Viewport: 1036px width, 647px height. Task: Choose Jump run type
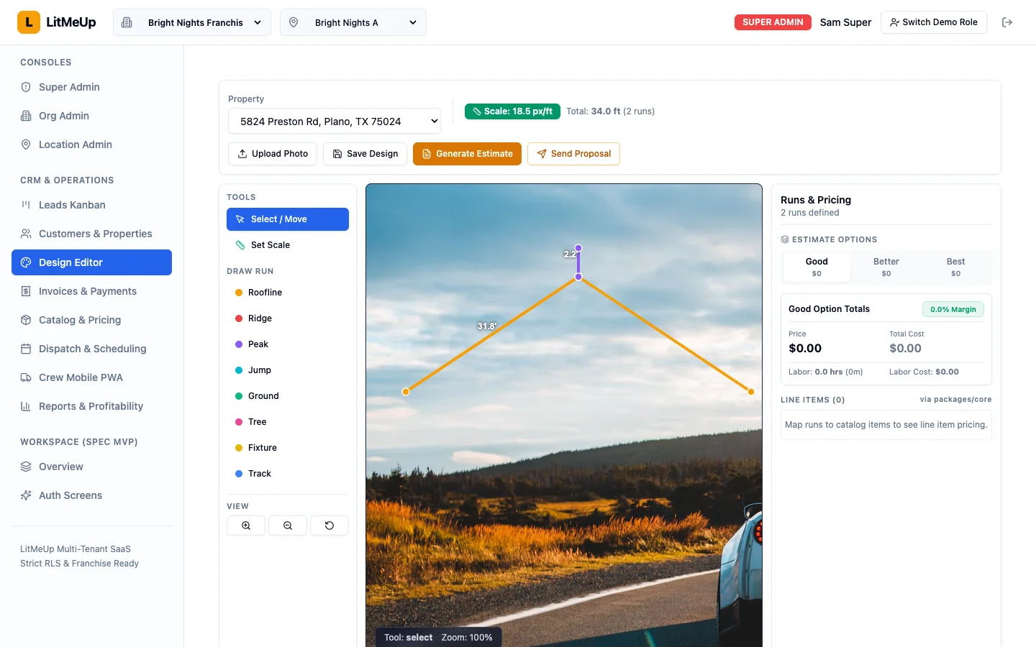click(288, 370)
